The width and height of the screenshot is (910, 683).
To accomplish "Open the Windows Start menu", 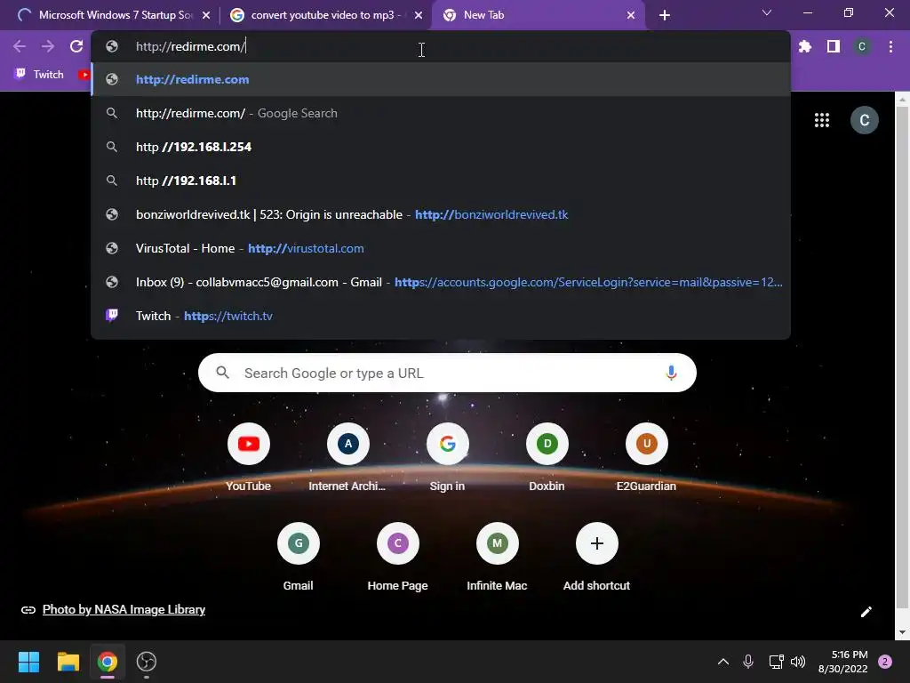I will (28, 662).
